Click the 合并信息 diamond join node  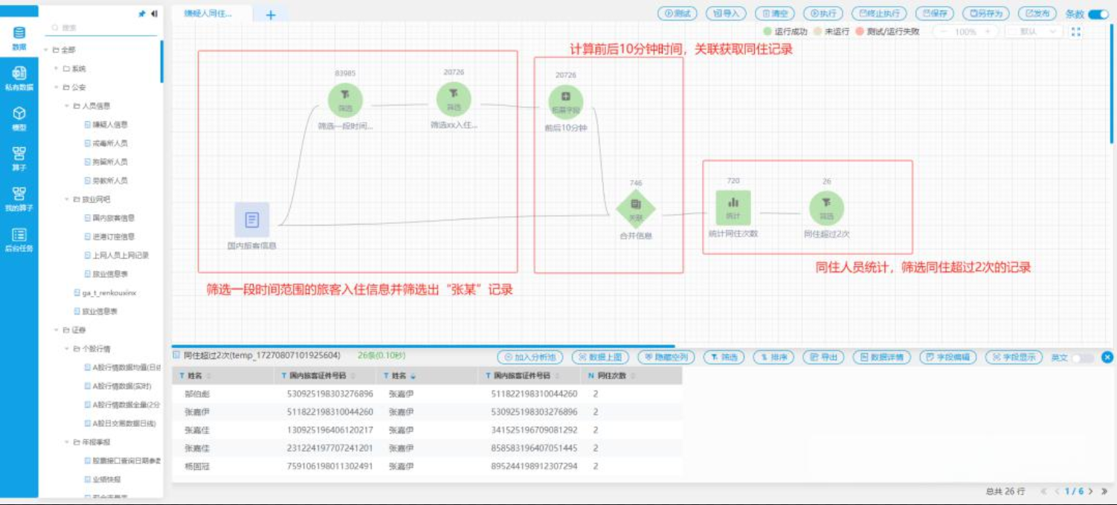[636, 210]
